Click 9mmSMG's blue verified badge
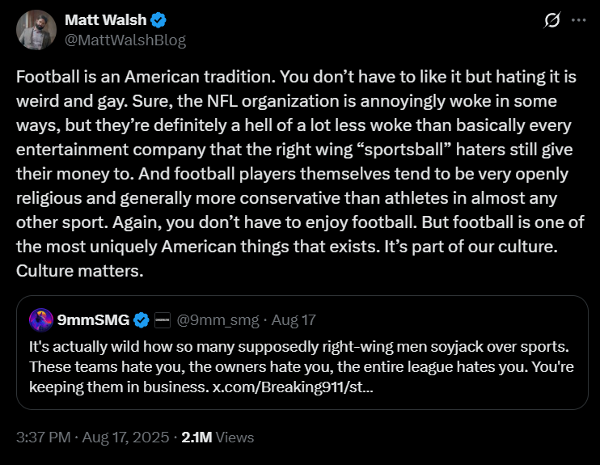The height and width of the screenshot is (465, 600). pyautogui.click(x=141, y=320)
